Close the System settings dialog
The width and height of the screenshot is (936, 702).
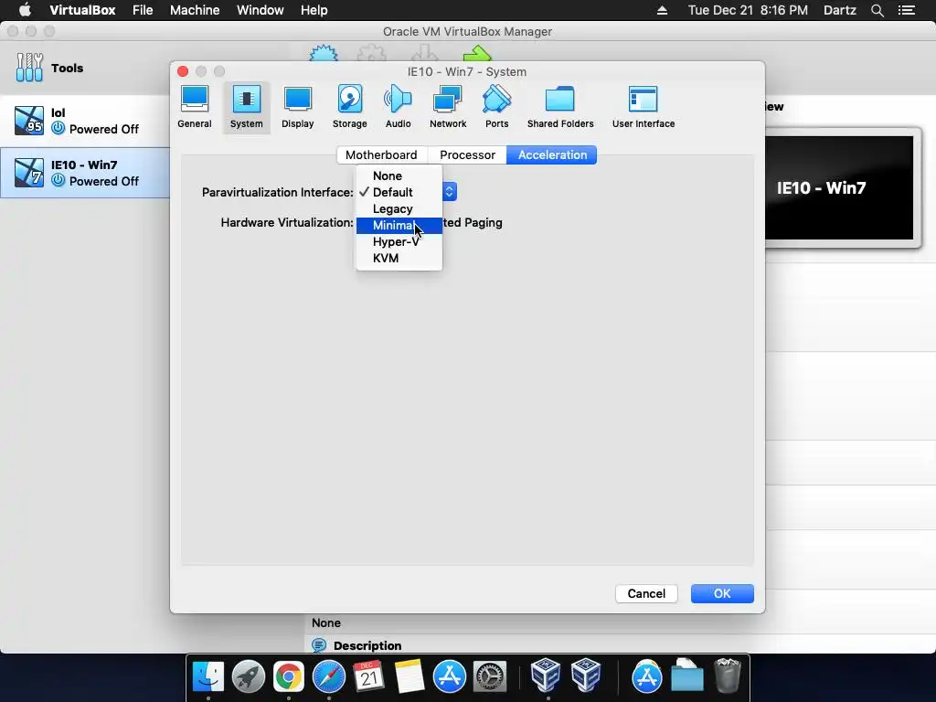tap(183, 71)
